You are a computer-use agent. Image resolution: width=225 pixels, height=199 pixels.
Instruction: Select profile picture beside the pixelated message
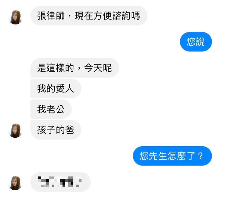pyautogui.click(x=15, y=183)
